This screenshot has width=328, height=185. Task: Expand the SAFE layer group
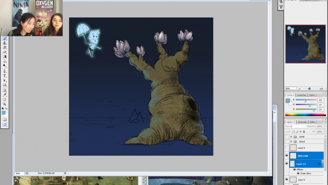[291, 137]
